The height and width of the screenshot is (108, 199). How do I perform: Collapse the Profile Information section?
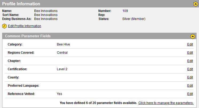click(x=196, y=4)
